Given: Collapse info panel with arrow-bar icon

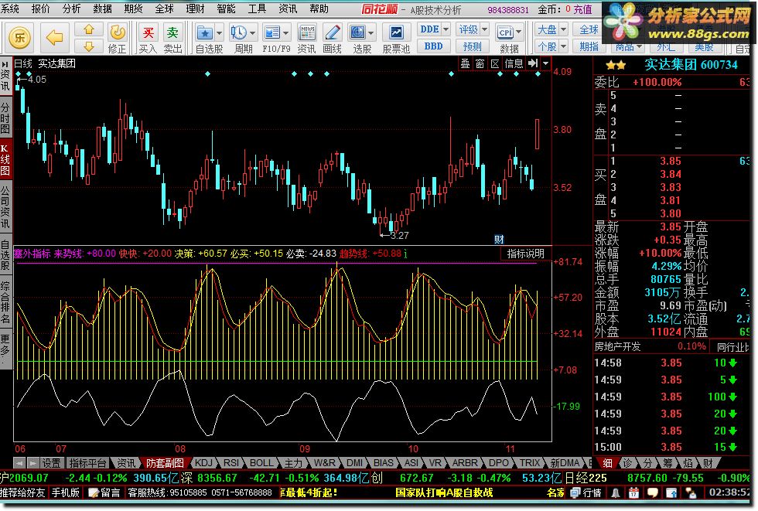Looking at the screenshot, I should pyautogui.click(x=533, y=63).
